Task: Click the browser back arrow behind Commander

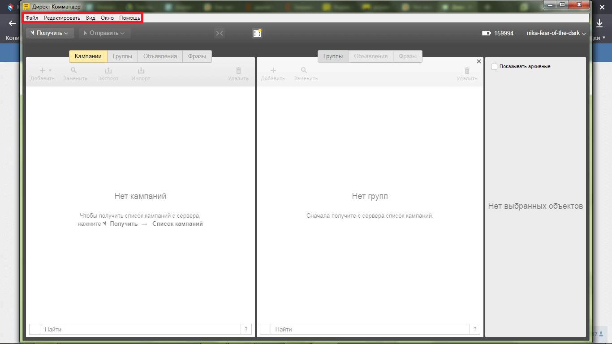Action: coord(13,23)
